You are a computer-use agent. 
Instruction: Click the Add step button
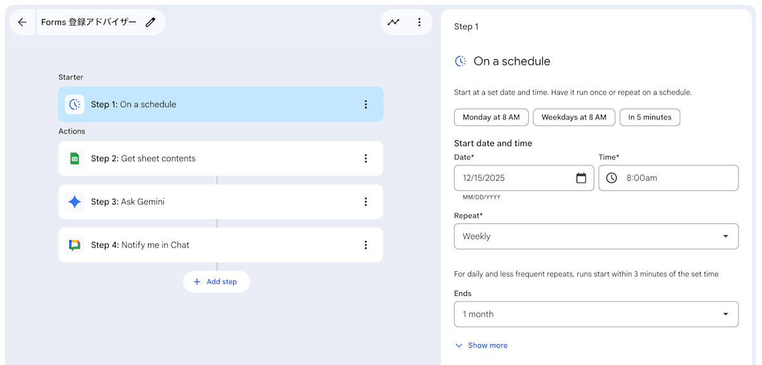click(216, 282)
